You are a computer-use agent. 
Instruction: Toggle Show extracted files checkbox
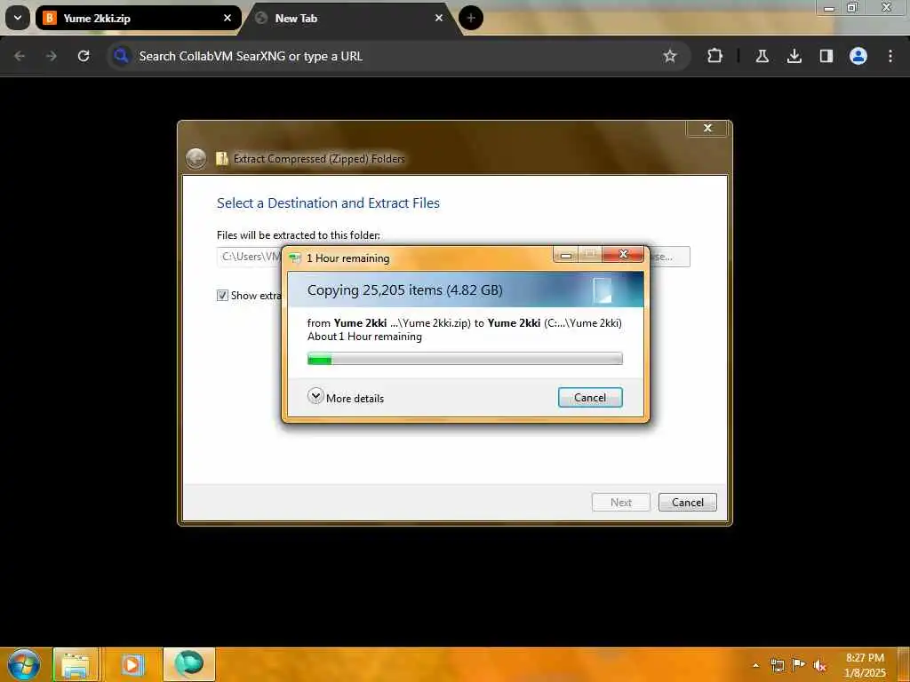click(222, 295)
